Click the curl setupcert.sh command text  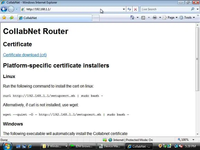pos(53,96)
